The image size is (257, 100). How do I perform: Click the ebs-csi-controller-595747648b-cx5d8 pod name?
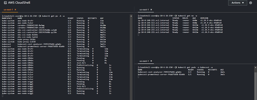click(x=37, y=30)
